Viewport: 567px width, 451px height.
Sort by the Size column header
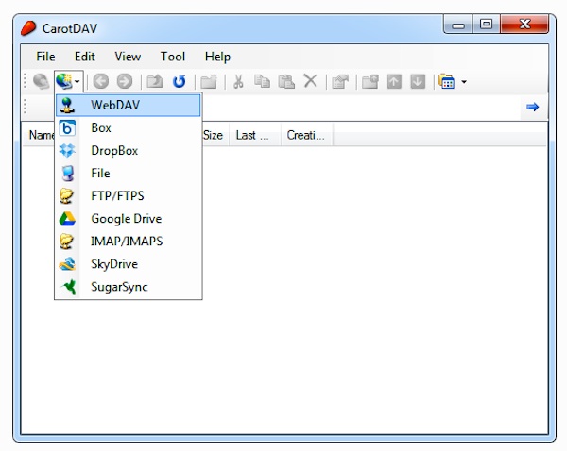pos(215,135)
